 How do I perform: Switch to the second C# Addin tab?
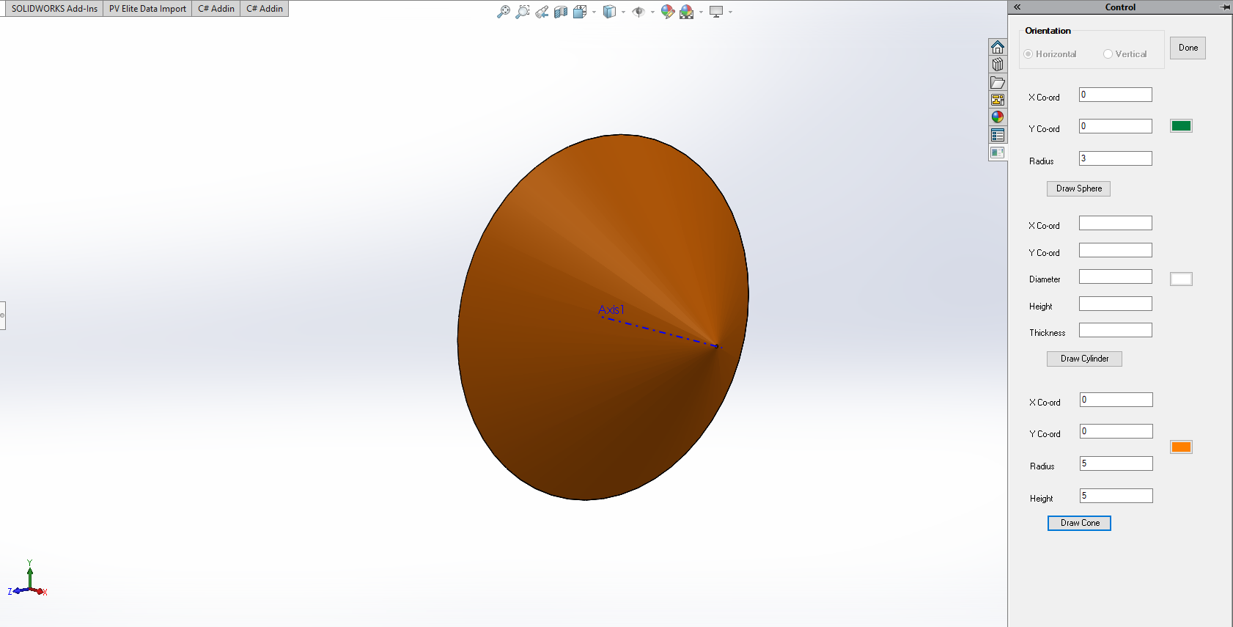pos(265,9)
